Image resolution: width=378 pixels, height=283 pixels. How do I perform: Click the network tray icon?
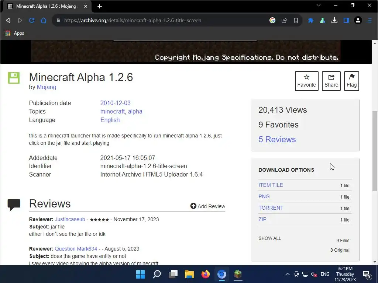305,274
